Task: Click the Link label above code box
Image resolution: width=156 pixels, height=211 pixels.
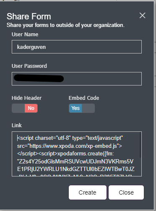Action: pyautogui.click(x=17, y=126)
